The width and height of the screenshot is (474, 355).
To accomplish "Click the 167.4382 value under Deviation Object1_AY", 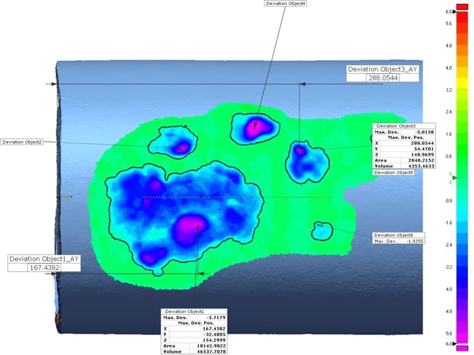I will click(44, 268).
